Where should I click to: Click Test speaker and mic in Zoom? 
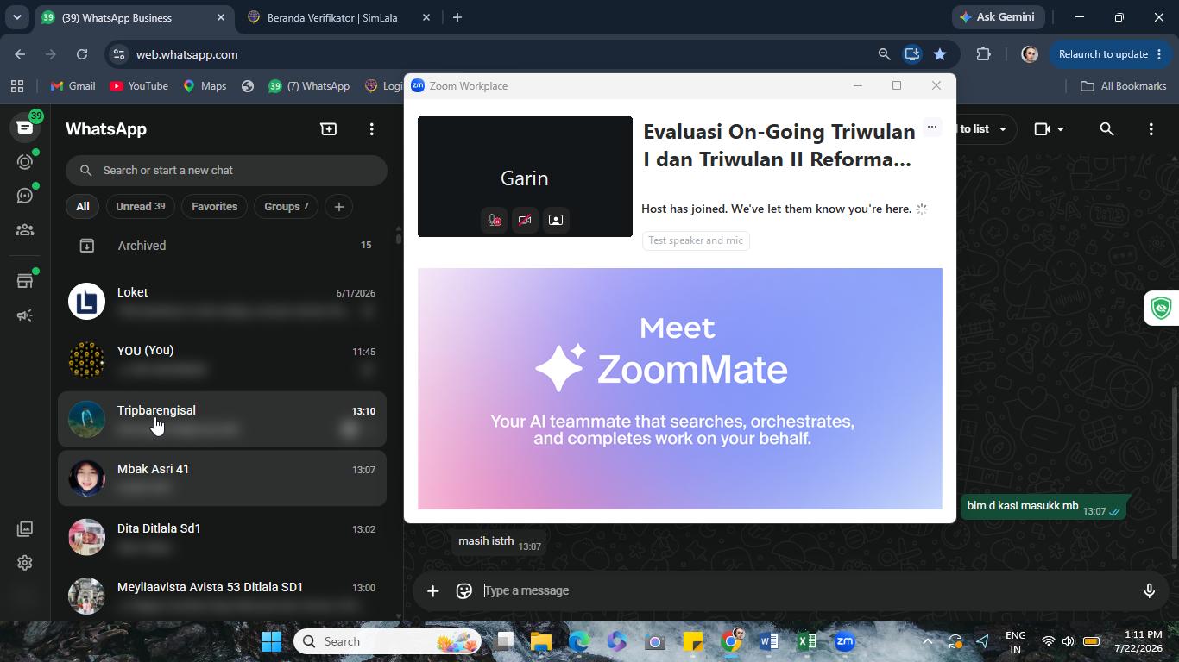coord(696,240)
